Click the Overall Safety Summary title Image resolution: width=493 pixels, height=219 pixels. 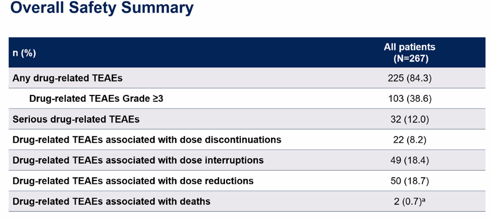[x=101, y=9]
